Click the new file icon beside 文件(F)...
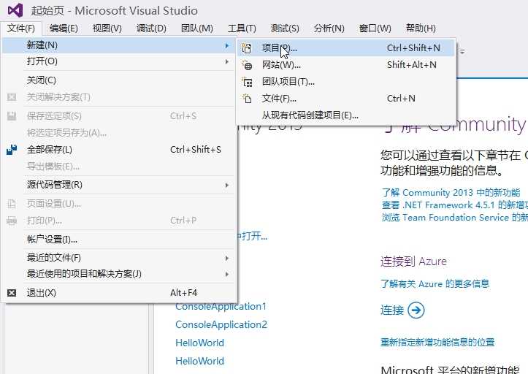Viewport: 528px width, 374px height. [247, 99]
